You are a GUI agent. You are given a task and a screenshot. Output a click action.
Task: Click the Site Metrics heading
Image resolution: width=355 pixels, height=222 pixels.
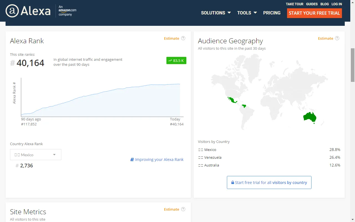[28, 212]
